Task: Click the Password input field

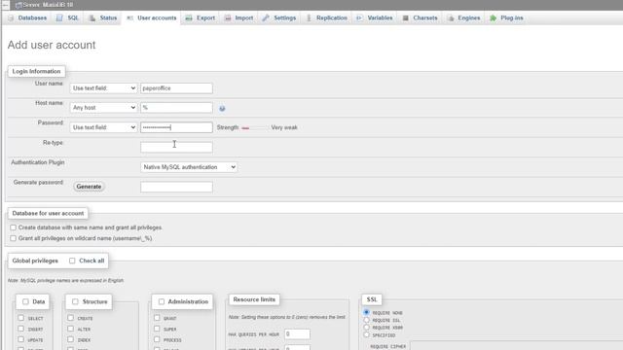Action: (x=176, y=127)
